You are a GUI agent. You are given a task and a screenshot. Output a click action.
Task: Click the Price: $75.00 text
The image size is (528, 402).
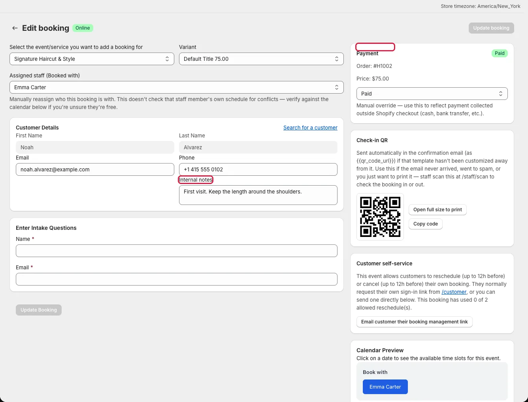point(373,79)
